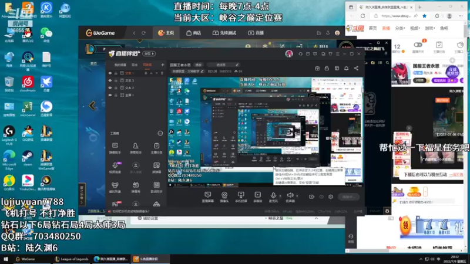The width and height of the screenshot is (470, 264).
Task: Click 修改 button beside room title
Action: coord(199,65)
